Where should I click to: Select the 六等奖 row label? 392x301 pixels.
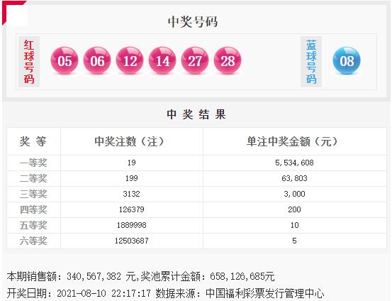tap(33, 241)
